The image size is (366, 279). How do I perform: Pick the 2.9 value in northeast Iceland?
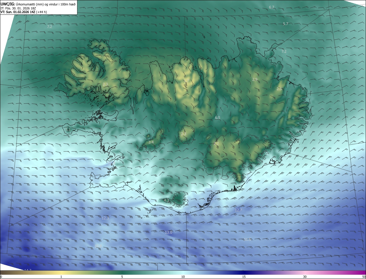pyautogui.click(x=255, y=79)
